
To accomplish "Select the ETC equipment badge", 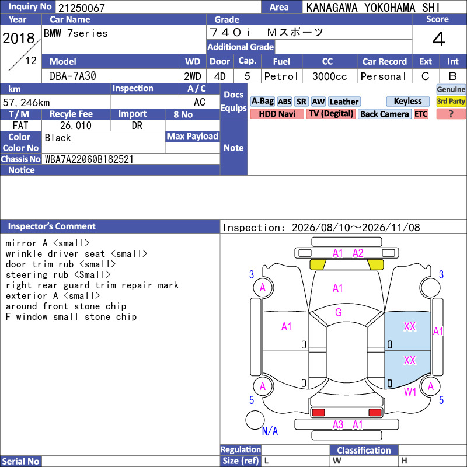I will coord(421,114).
